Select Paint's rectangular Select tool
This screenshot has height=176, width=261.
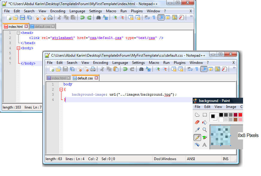[205, 115]
